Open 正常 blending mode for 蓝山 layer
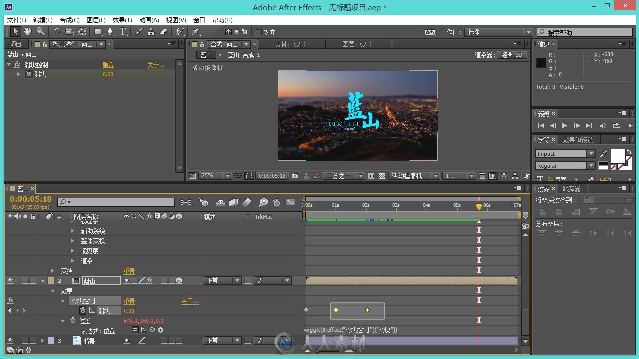This screenshot has width=639, height=359. [223, 281]
